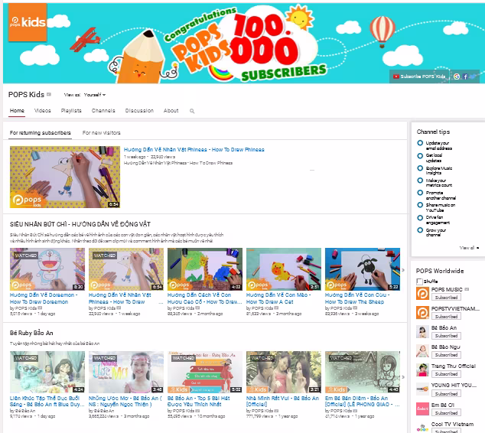Click the POPS Worldwide section heading
This screenshot has width=485, height=433.
[x=440, y=271]
